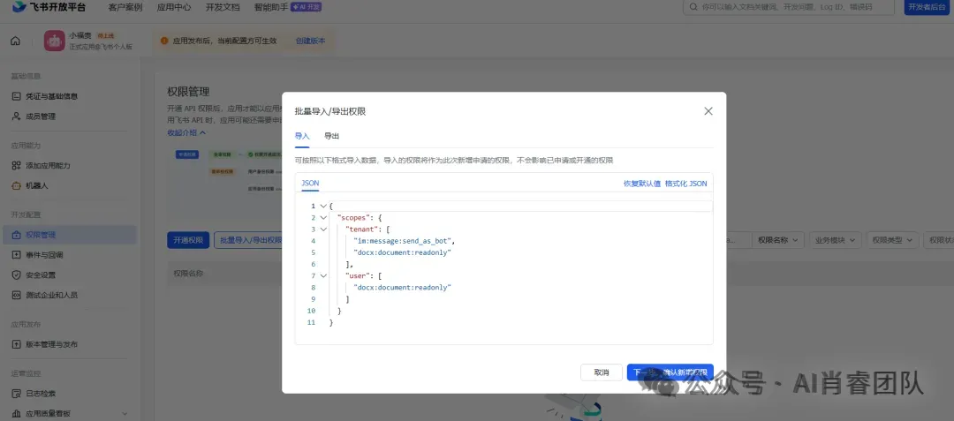Click the 权限管理 lock icon
The width and height of the screenshot is (954, 421).
click(x=17, y=235)
